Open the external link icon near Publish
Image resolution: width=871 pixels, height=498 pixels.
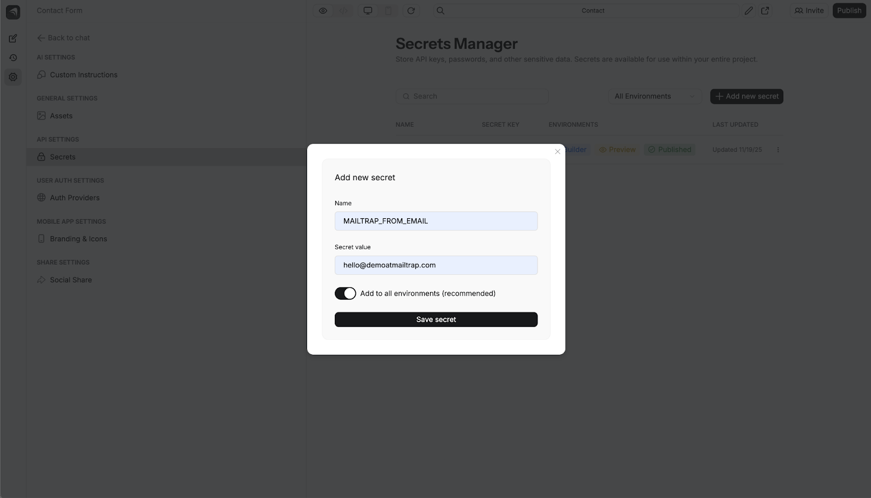(x=765, y=10)
